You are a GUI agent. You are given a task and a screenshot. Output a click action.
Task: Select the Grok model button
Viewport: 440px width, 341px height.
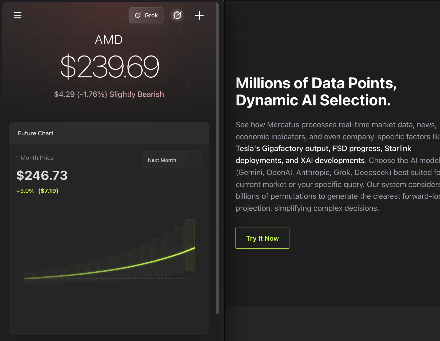pyautogui.click(x=146, y=15)
